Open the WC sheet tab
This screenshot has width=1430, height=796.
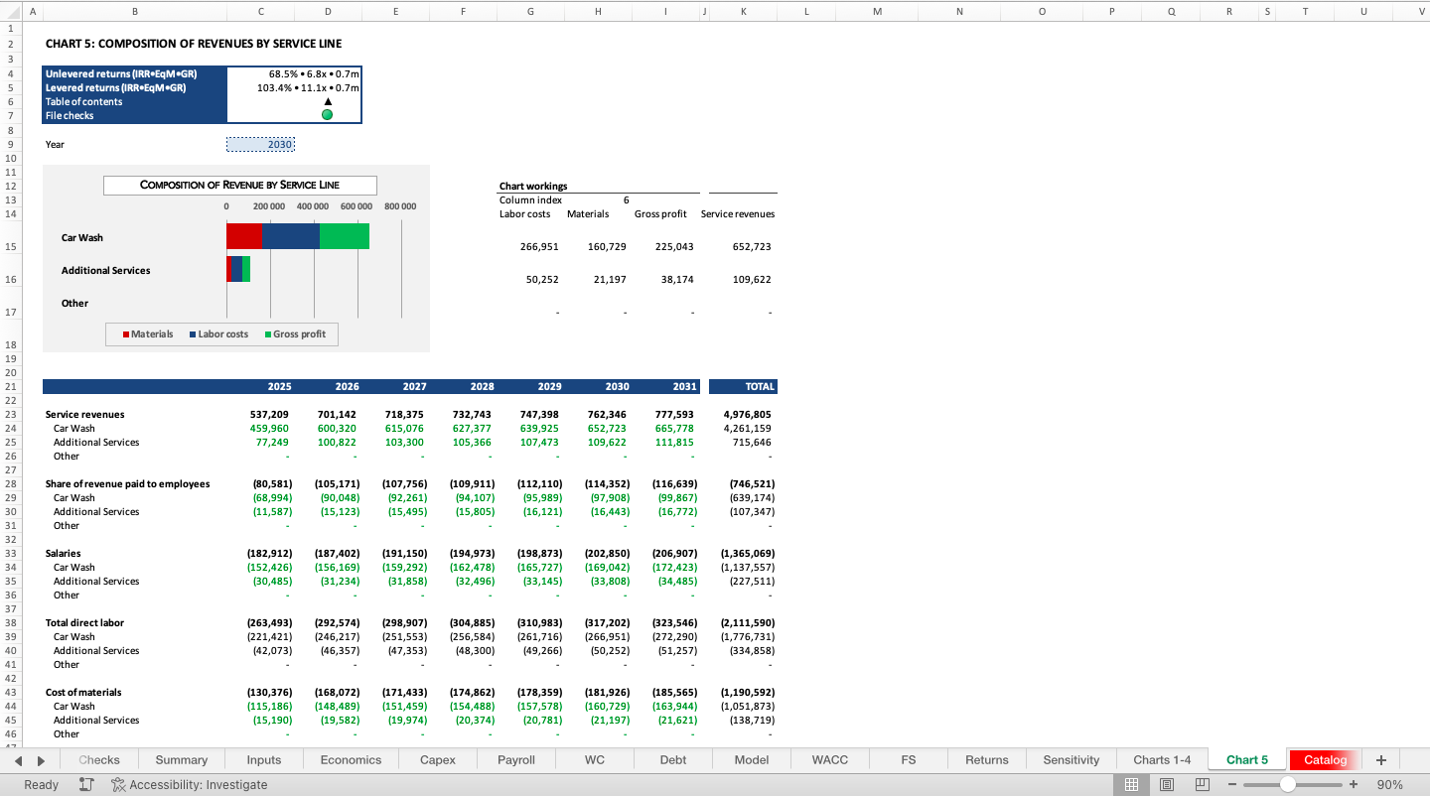tap(596, 760)
